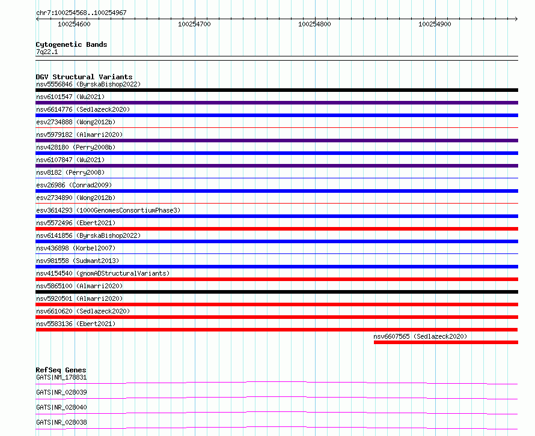This screenshot has height=436, width=535.
Task: Click the 100254600 ruler tick label
Action: click(x=74, y=24)
